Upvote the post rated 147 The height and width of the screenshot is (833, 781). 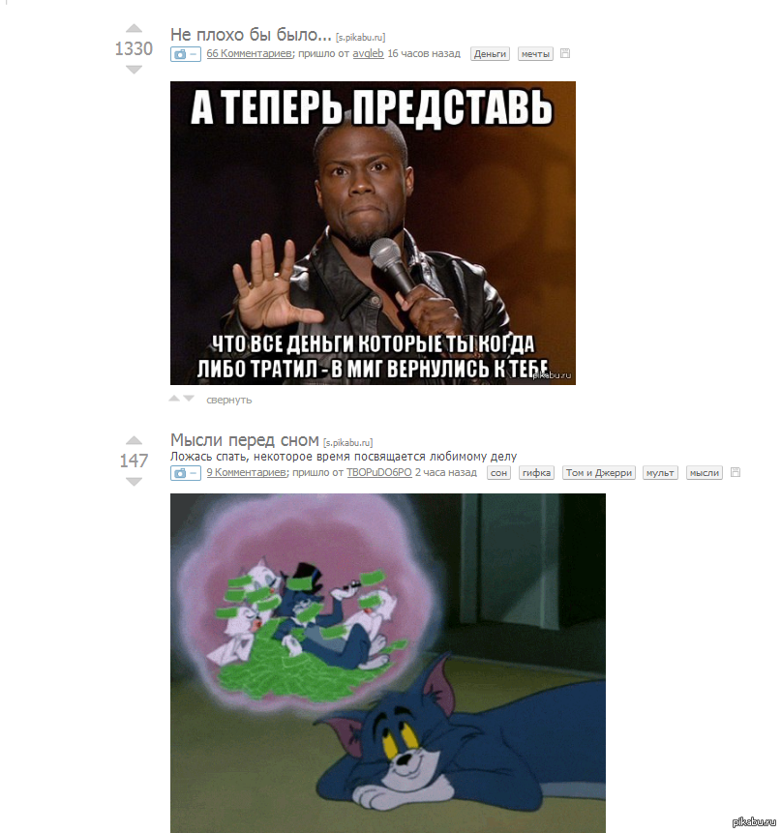pyautogui.click(x=134, y=440)
